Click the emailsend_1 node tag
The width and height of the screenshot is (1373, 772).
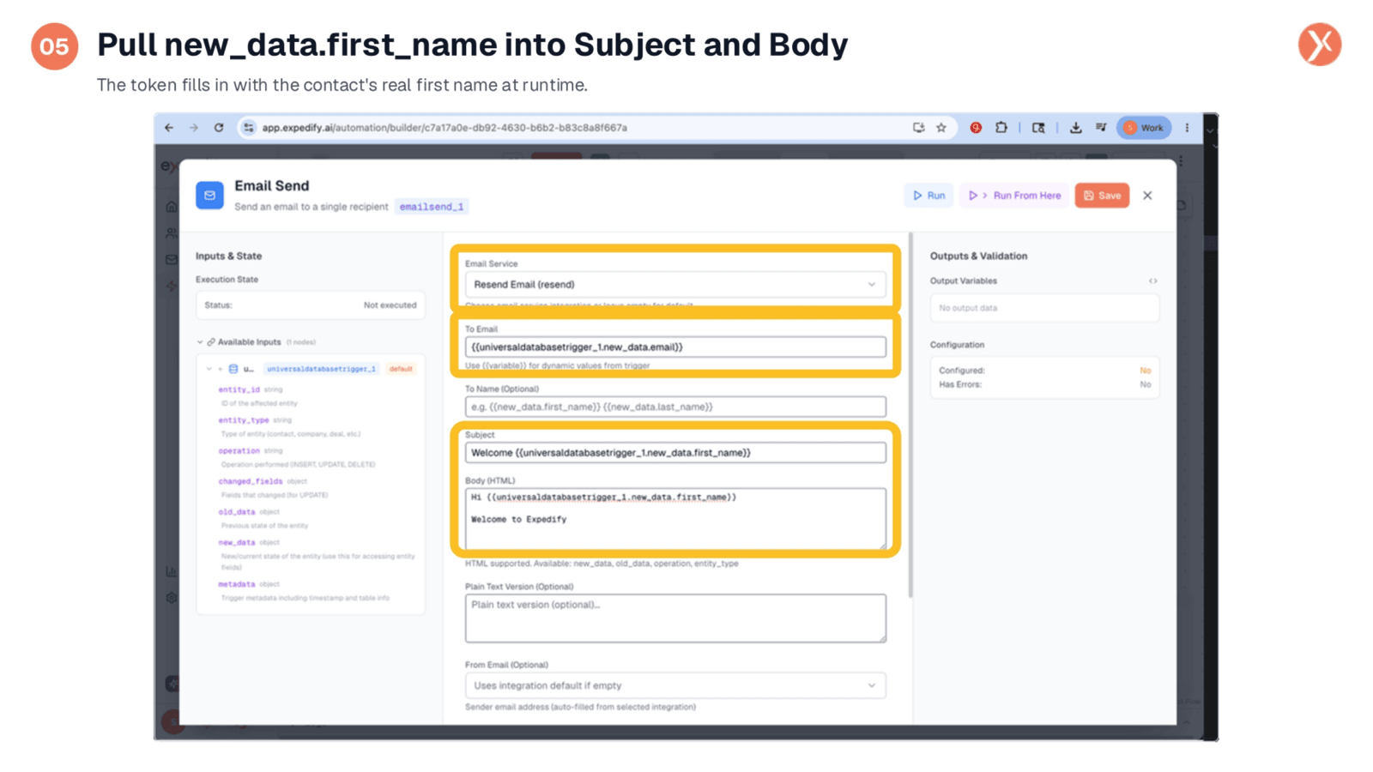(432, 207)
